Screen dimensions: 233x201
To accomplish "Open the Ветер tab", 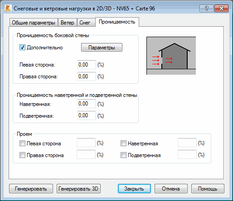I will 68,23.
